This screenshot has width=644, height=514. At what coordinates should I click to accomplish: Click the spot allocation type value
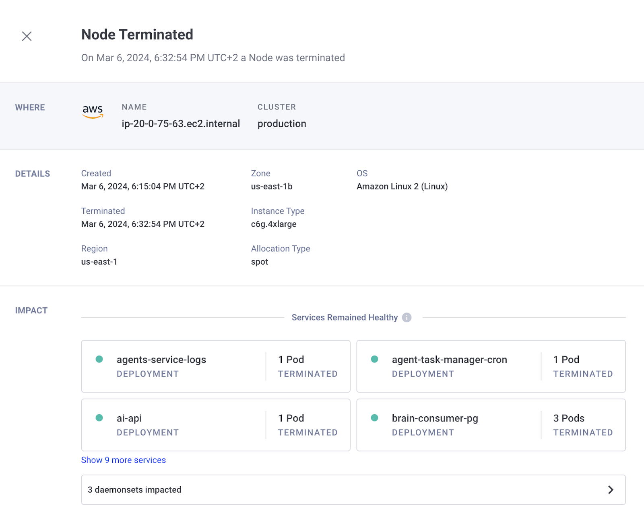point(260,262)
